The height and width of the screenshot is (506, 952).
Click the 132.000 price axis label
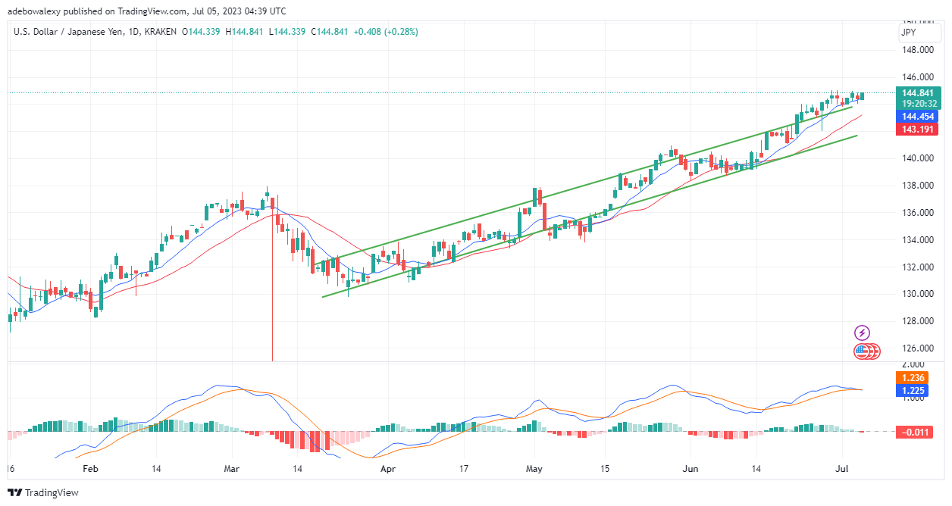917,267
